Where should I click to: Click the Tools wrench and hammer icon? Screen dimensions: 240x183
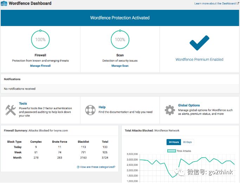coord(11,110)
